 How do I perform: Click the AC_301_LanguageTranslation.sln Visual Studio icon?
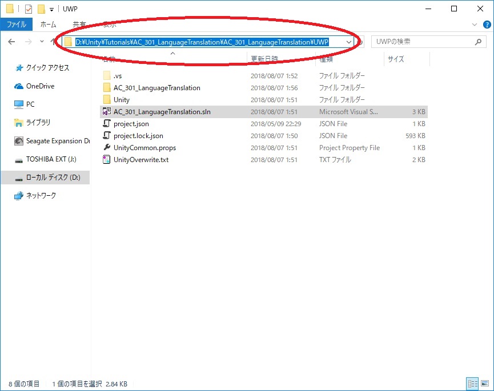[x=107, y=111]
